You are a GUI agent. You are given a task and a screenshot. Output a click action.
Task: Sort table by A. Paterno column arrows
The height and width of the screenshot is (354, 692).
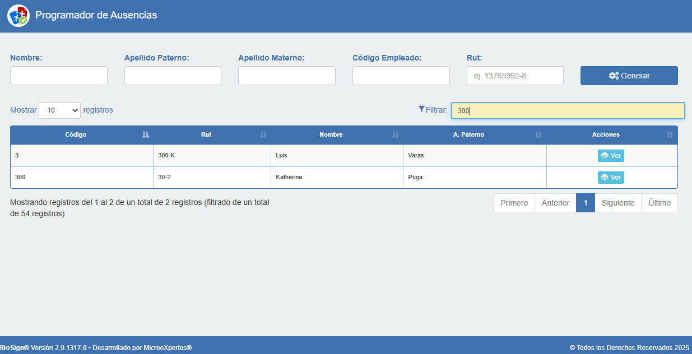click(x=539, y=134)
